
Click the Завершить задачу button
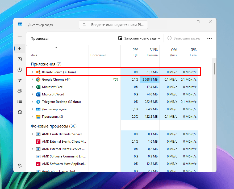click(x=184, y=38)
